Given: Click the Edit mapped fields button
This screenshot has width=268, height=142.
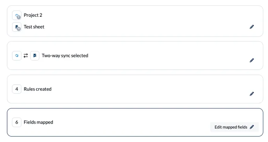Looking at the screenshot, I should (x=235, y=127).
